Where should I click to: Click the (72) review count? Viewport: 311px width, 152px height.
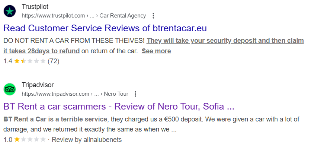click(x=54, y=61)
